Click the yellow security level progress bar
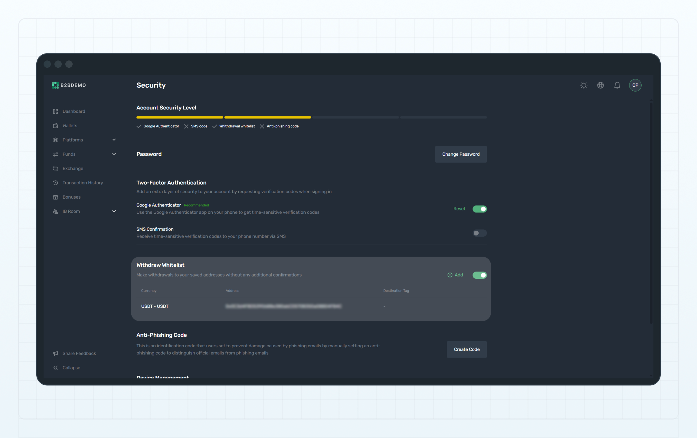 point(180,117)
